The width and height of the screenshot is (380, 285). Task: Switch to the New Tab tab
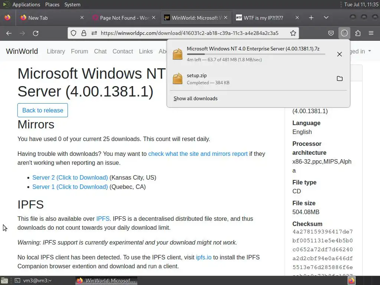[52, 18]
